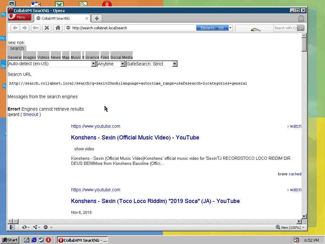Click the system tray scheduler icon
325x244 pixels.
coord(296,240)
